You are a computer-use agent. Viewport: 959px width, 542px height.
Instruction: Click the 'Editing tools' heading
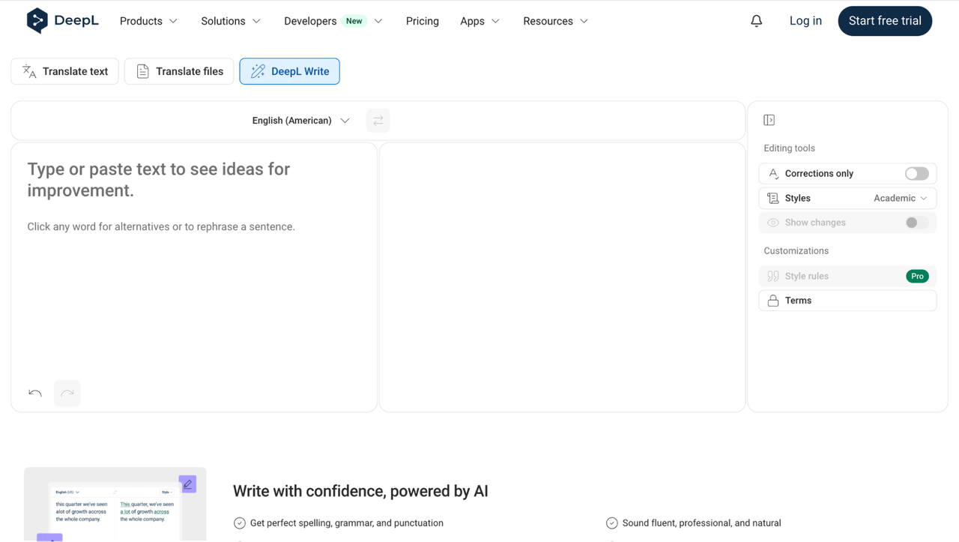click(789, 148)
